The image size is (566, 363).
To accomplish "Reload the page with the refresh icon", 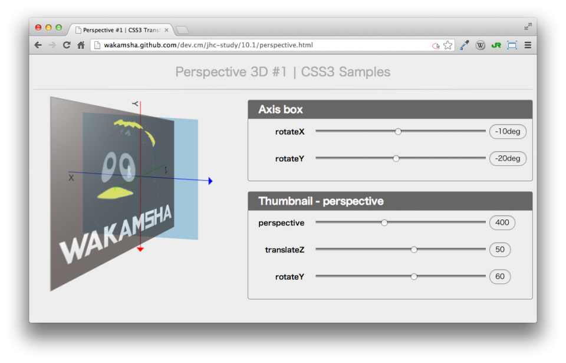I will [66, 45].
